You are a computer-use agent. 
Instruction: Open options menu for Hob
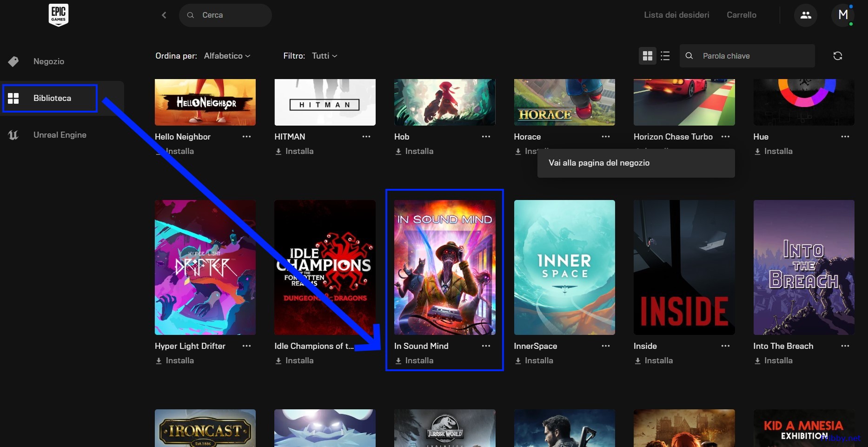tap(486, 137)
